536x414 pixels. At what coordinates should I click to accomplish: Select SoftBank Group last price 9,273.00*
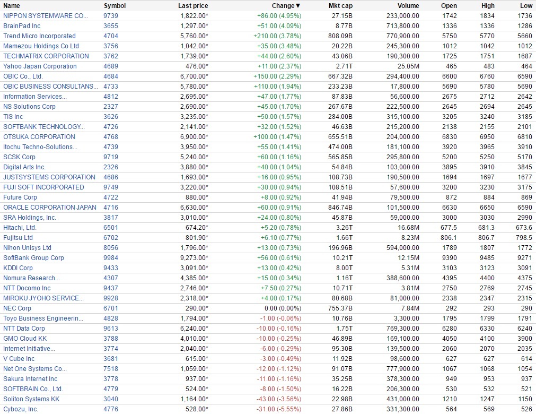click(194, 258)
